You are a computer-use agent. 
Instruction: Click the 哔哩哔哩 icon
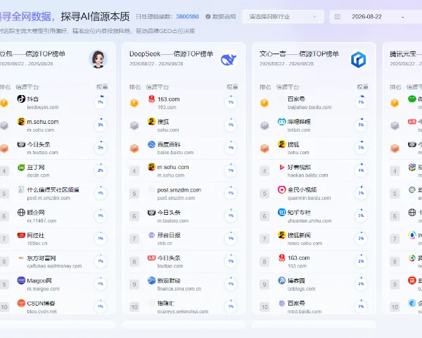click(282, 122)
